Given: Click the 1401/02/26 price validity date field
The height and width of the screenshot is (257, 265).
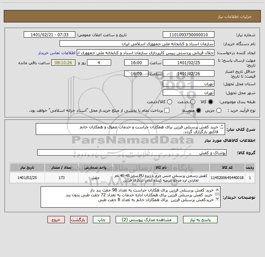Looking at the screenshot, I should (189, 73).
